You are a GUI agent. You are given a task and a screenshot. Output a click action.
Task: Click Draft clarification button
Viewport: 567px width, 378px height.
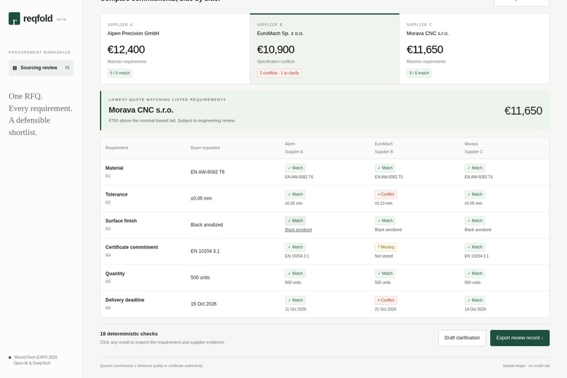click(462, 338)
